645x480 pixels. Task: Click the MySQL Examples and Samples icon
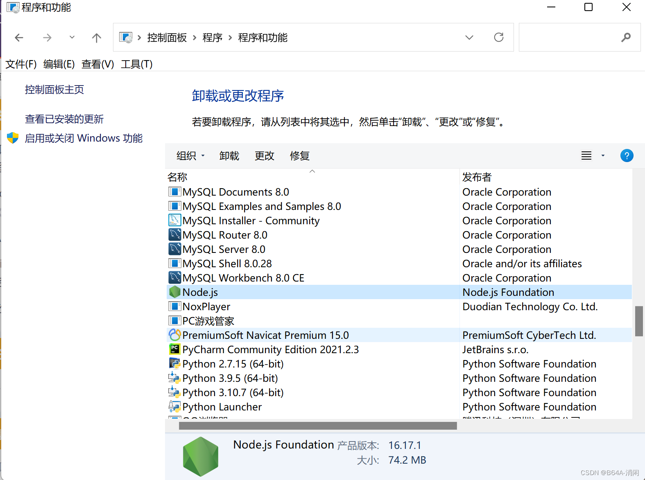point(174,206)
